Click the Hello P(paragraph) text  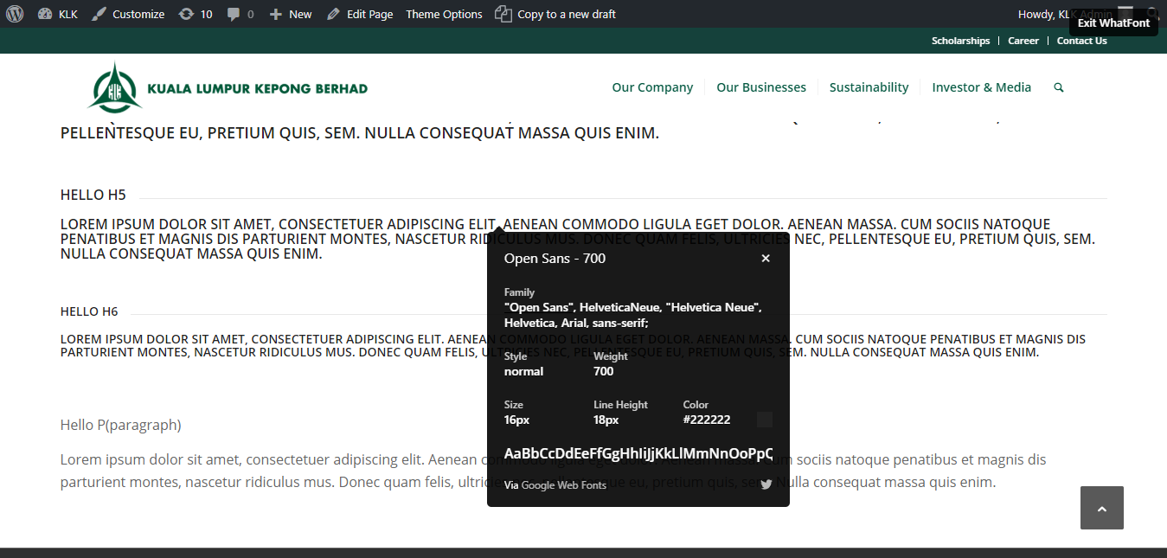coord(120,425)
